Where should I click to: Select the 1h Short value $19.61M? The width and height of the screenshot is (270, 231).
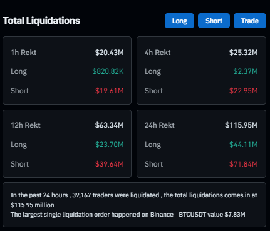pyautogui.click(x=110, y=91)
